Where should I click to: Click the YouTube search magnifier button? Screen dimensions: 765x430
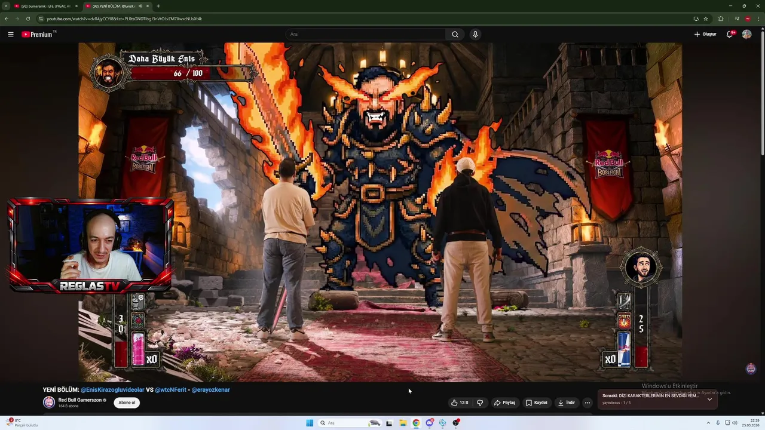point(455,34)
